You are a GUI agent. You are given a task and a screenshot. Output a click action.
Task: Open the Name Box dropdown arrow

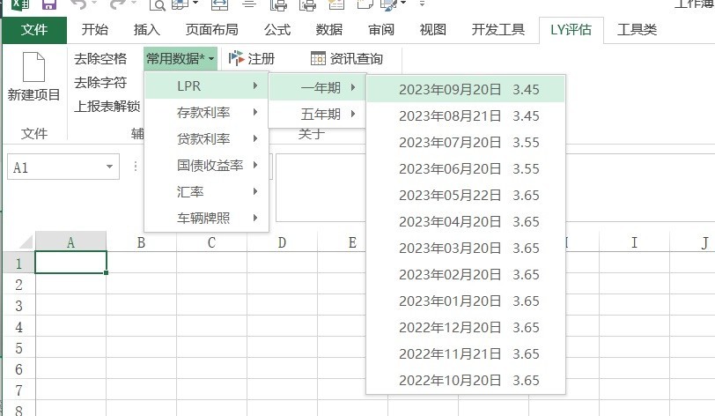click(x=109, y=167)
